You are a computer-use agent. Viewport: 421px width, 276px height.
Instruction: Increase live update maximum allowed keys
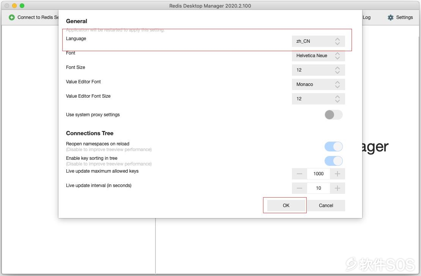tap(337, 174)
